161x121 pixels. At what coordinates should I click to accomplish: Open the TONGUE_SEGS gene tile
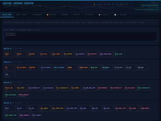coord(83,68)
